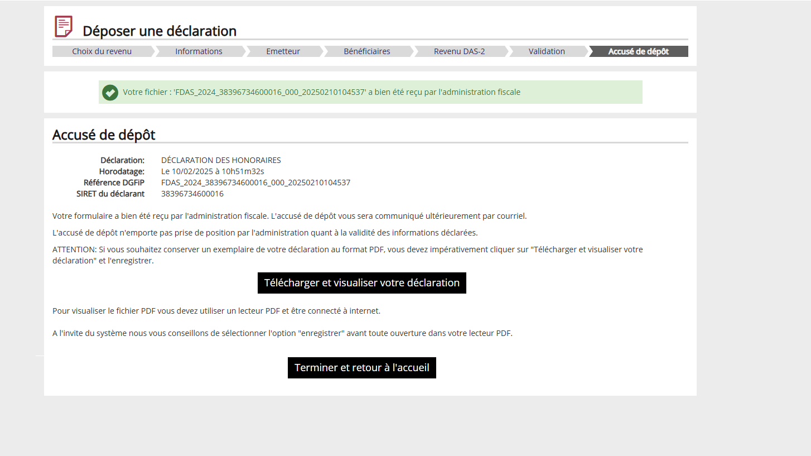
Task: Click the green checkmark success icon
Action: coord(110,92)
